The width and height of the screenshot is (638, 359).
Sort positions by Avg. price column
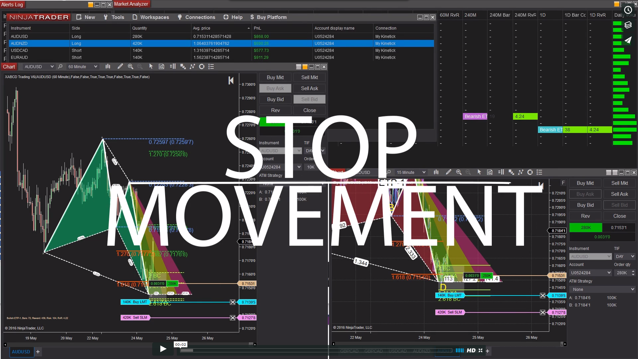[x=221, y=28]
